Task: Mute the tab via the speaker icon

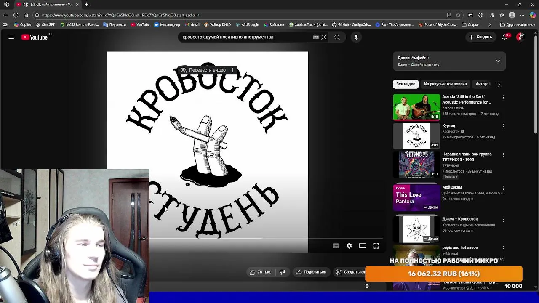Action: [26, 5]
